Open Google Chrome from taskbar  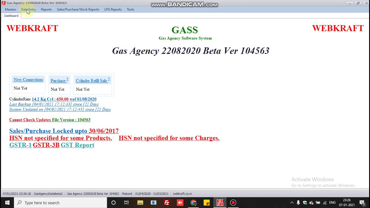pyautogui.click(x=193, y=203)
